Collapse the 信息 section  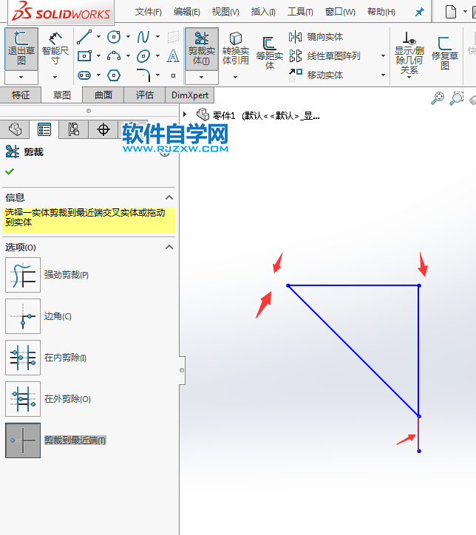[x=169, y=198]
